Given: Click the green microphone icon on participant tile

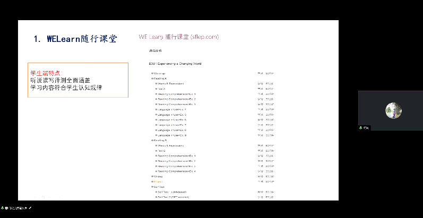Looking at the screenshot, I should pos(361,127).
